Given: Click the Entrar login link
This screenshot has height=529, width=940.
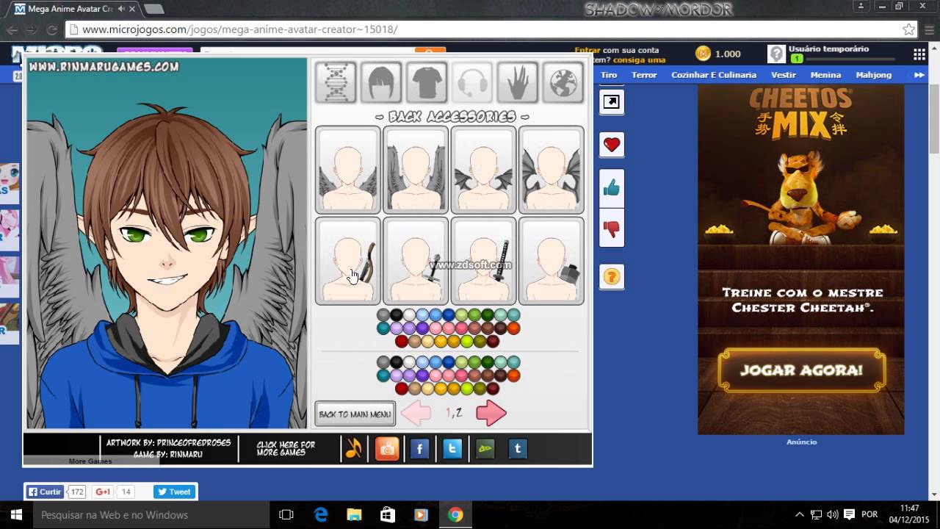Looking at the screenshot, I should click(x=587, y=50).
